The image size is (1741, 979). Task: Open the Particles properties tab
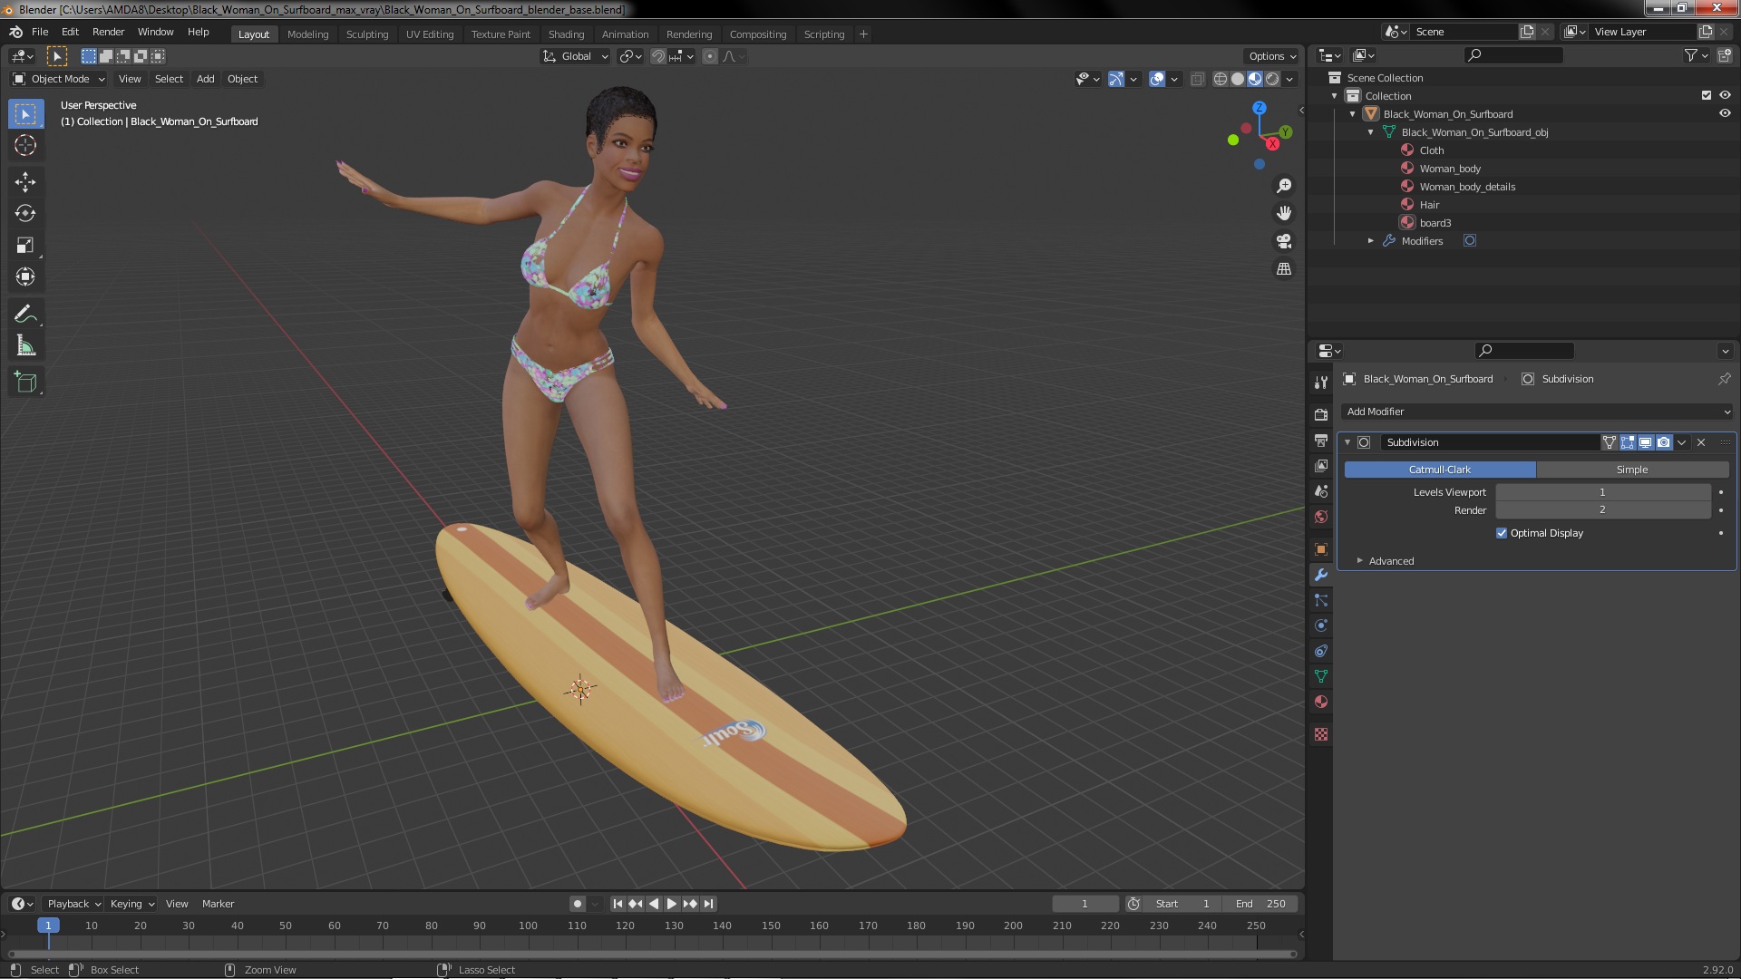(x=1321, y=600)
